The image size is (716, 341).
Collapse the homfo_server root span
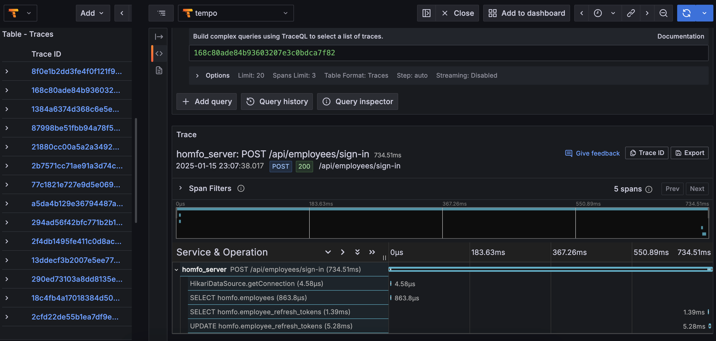click(176, 270)
